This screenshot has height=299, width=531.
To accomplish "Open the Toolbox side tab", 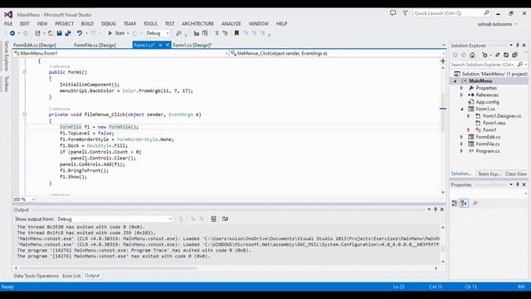I will coord(7,84).
